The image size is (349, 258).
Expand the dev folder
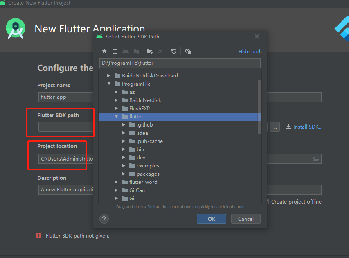point(123,158)
